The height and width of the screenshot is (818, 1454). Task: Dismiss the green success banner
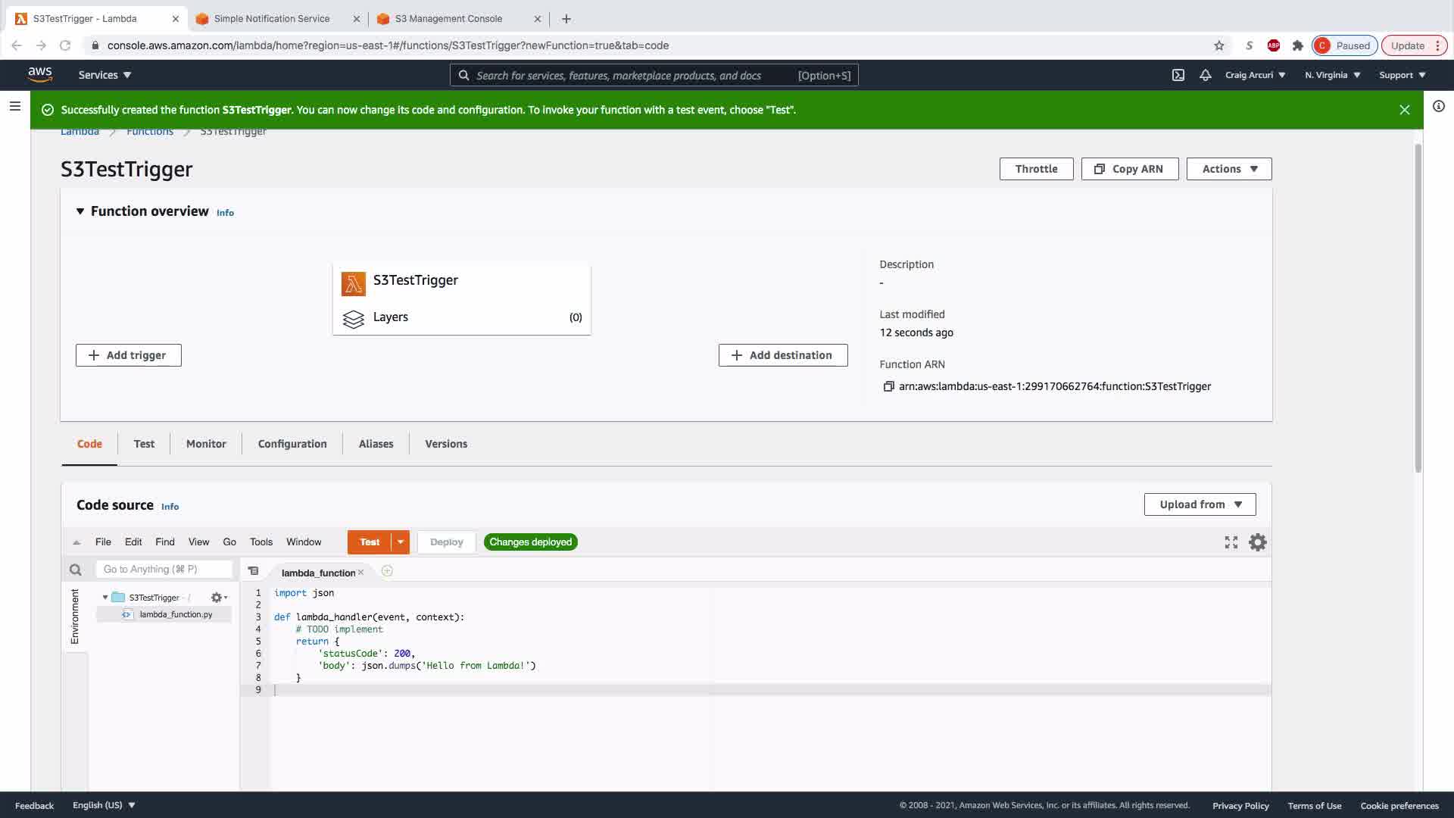tap(1404, 110)
